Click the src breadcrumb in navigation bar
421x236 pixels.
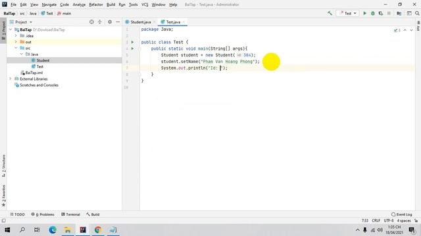pyautogui.click(x=22, y=13)
